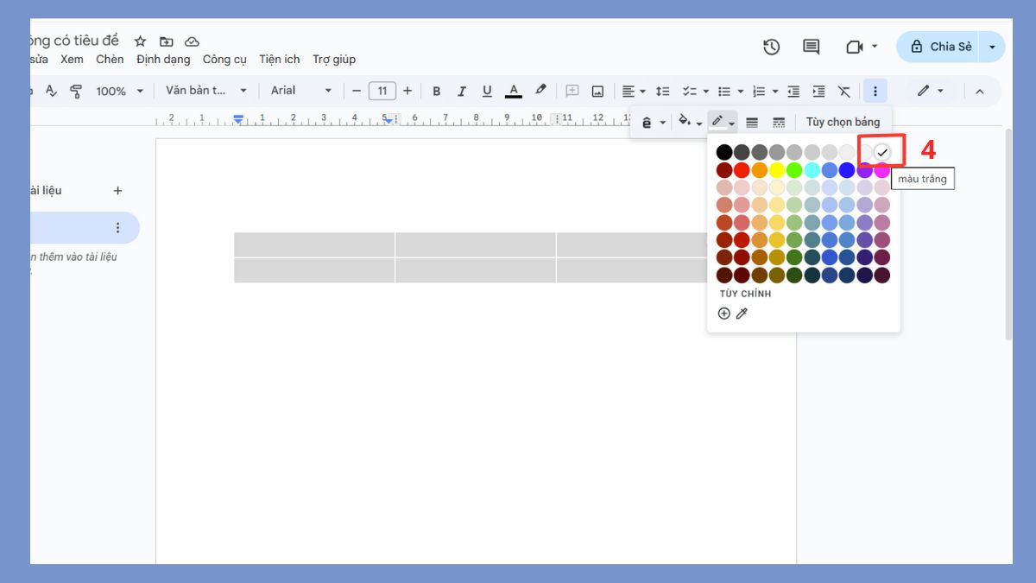Open the Định dạng menu
The width and height of the screenshot is (1036, 583).
(x=163, y=60)
